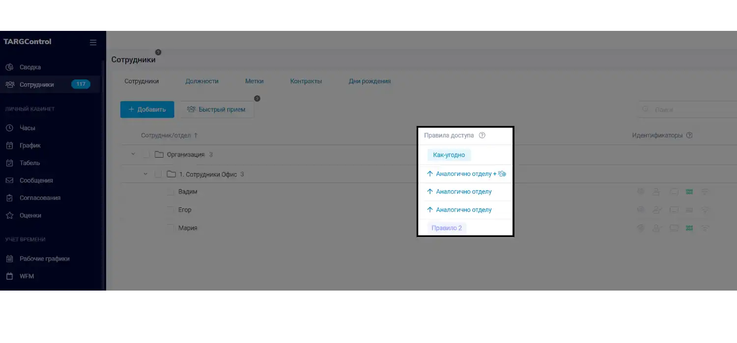Select employee name Вадим
This screenshot has width=737, height=343.
(188, 192)
